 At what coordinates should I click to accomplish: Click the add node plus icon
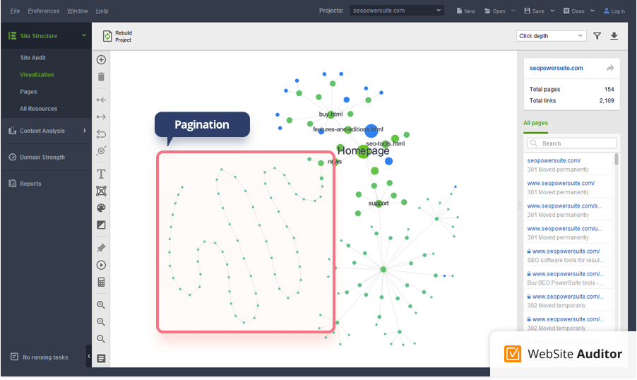(101, 60)
